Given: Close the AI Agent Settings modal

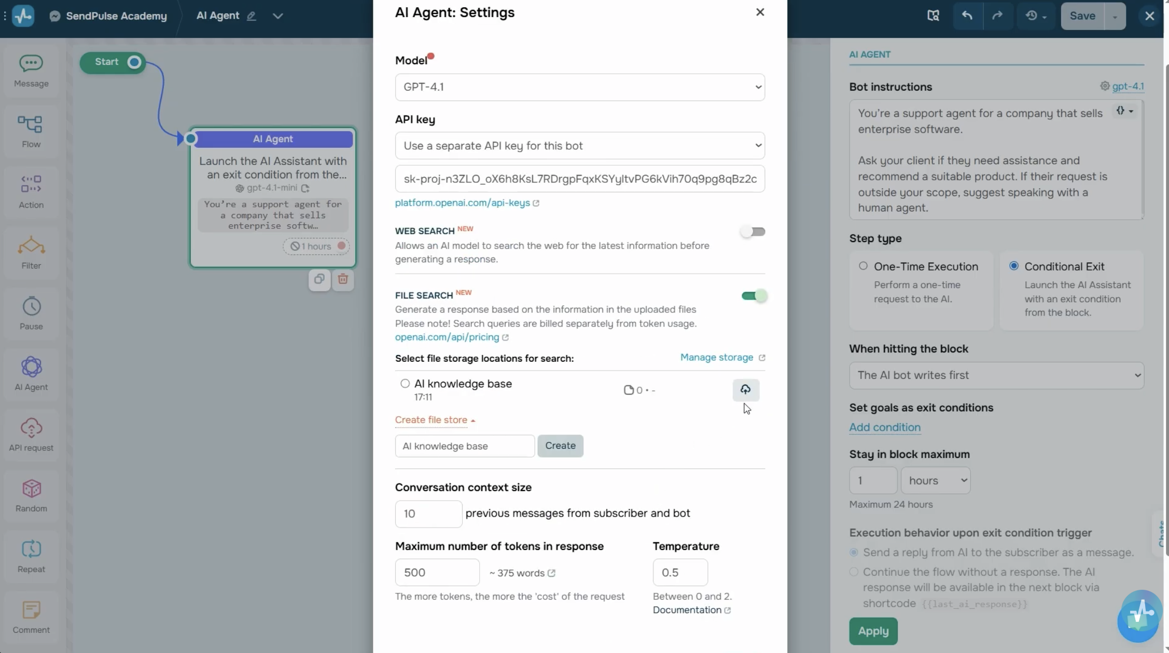Looking at the screenshot, I should [760, 12].
